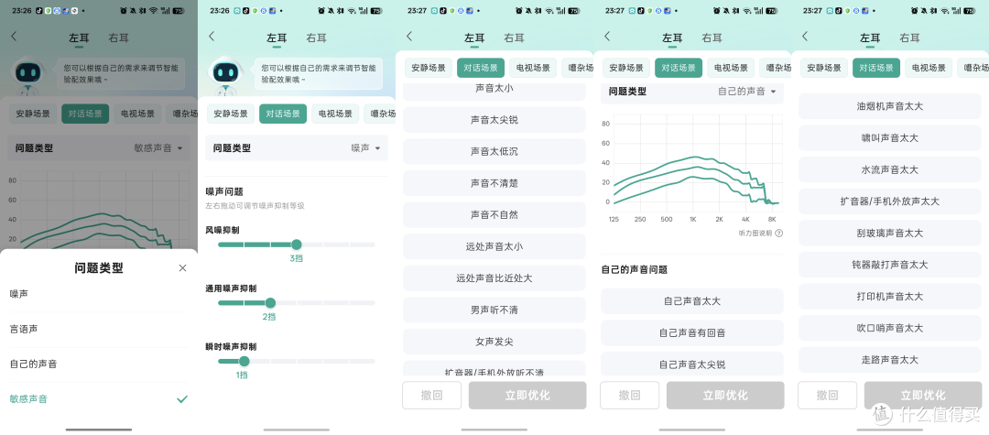Select 男声听不清 issue
The height and width of the screenshot is (435, 989).
tap(494, 310)
